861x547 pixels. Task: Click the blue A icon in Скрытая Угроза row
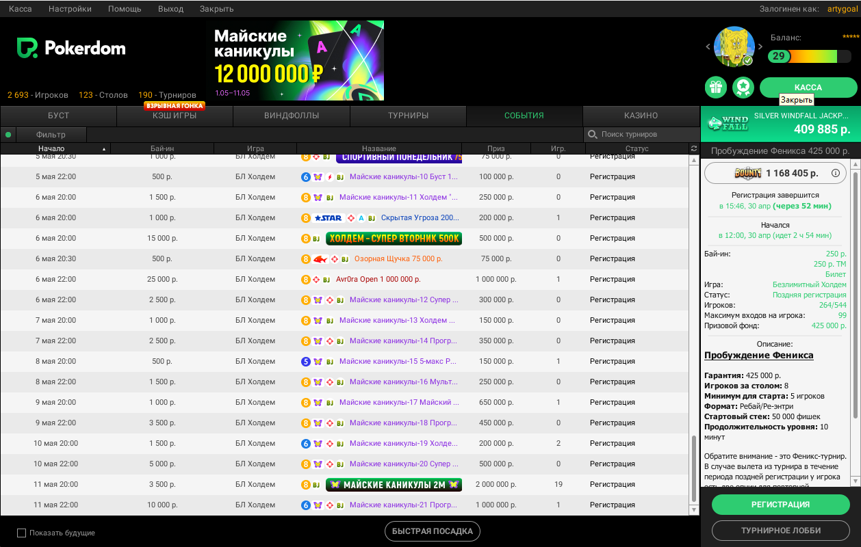click(x=361, y=218)
